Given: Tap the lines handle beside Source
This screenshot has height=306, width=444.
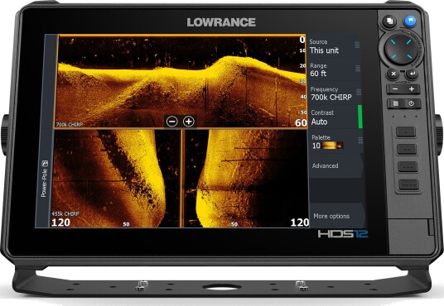Looking at the screenshot, I should 357,45.
